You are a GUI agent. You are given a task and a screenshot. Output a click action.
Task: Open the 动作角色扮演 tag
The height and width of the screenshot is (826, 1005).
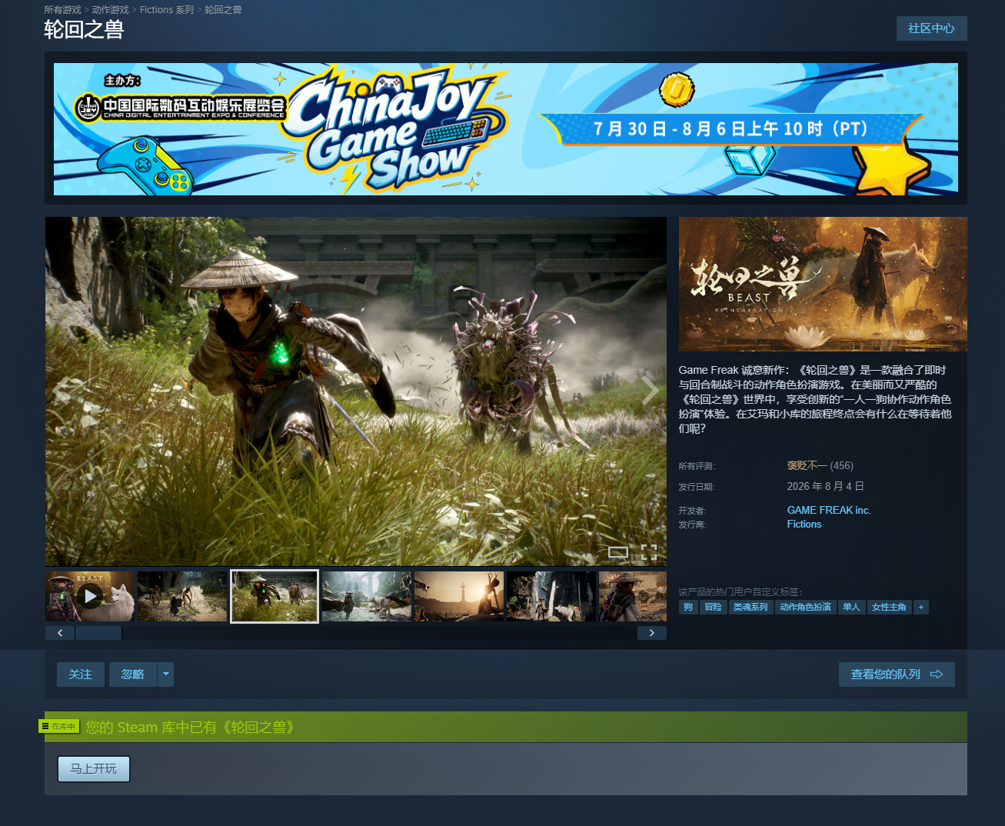click(805, 608)
